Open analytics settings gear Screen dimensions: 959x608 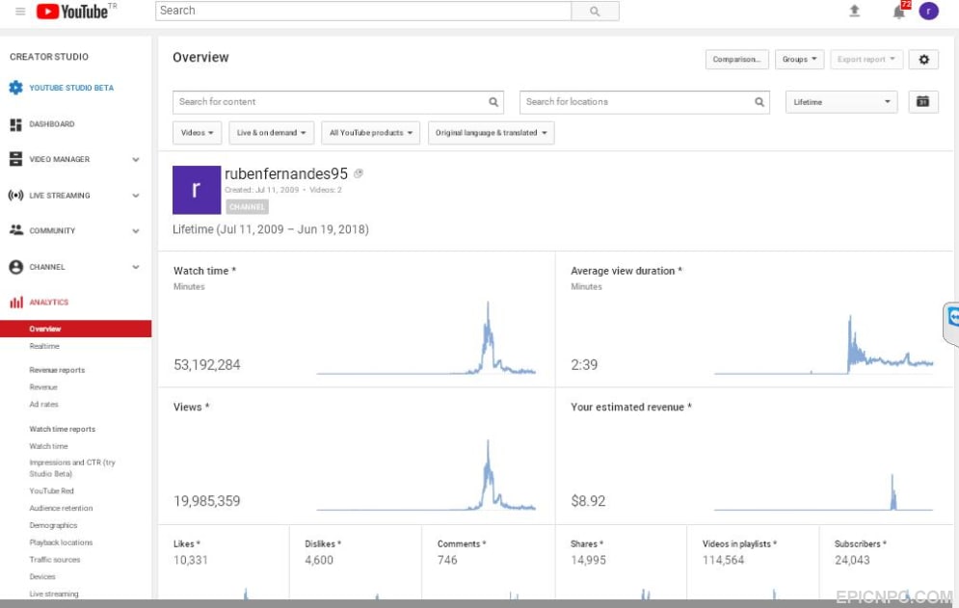[x=923, y=60]
